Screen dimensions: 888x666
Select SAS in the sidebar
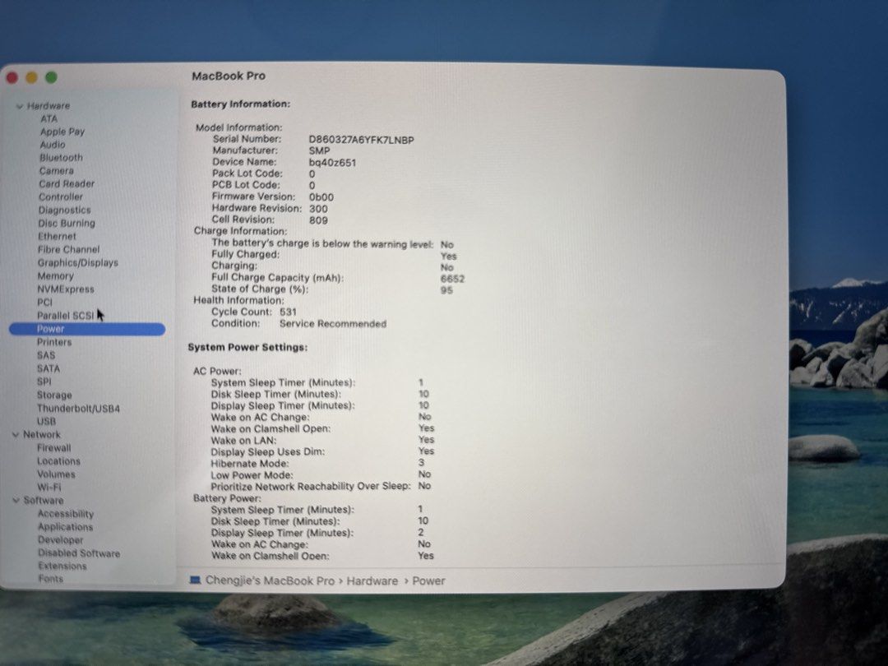[x=46, y=356]
